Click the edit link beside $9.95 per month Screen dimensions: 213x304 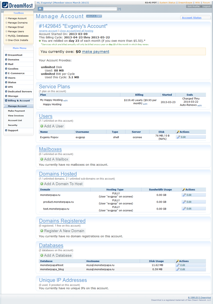(145, 104)
